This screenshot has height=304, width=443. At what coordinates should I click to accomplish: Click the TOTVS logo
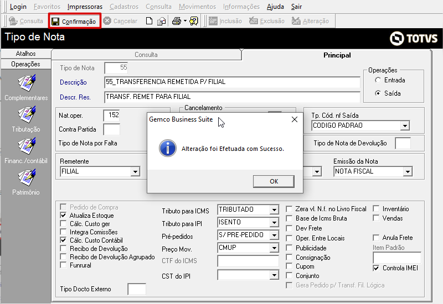point(413,38)
